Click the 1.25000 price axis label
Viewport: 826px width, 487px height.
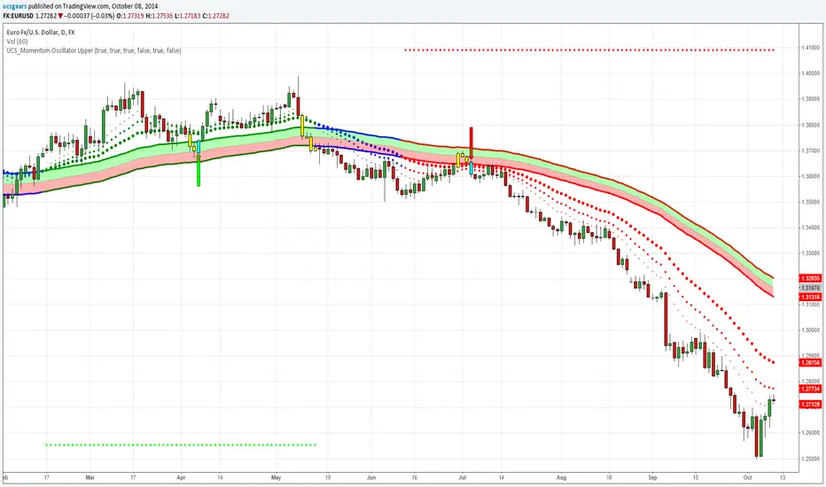click(x=810, y=459)
